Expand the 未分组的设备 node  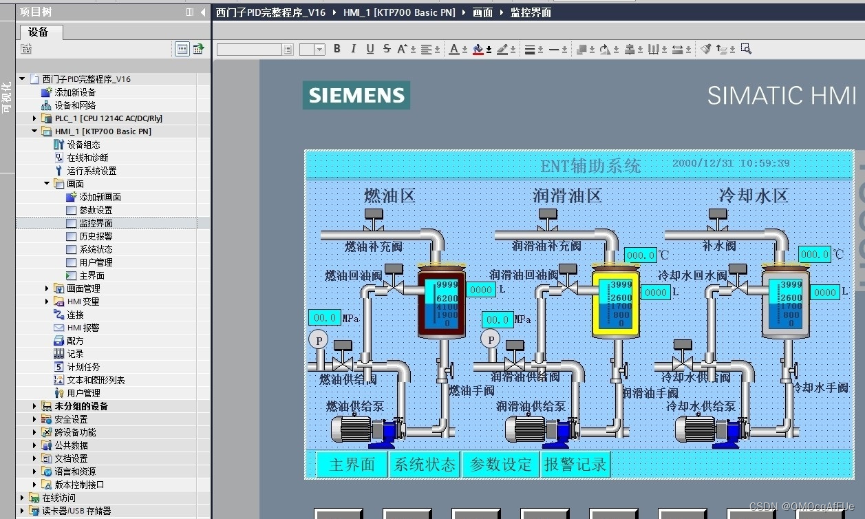click(34, 406)
